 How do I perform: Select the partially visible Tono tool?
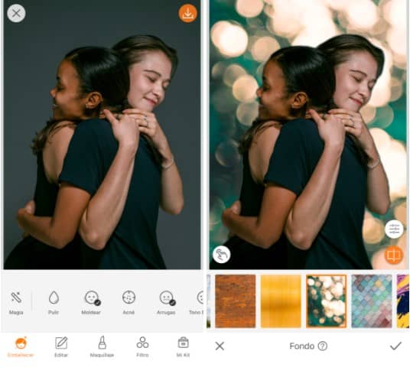(197, 302)
